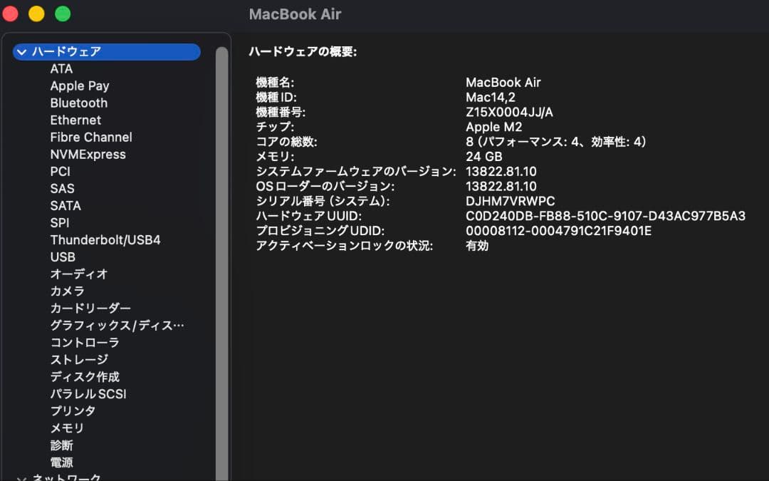The width and height of the screenshot is (769, 481).
Task: Collapse the ハードウェア section chevron
Action: click(x=21, y=51)
